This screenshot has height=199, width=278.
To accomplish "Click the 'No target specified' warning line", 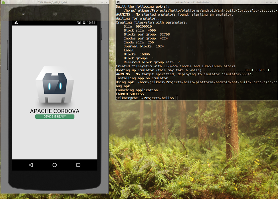I will pos(185,74).
